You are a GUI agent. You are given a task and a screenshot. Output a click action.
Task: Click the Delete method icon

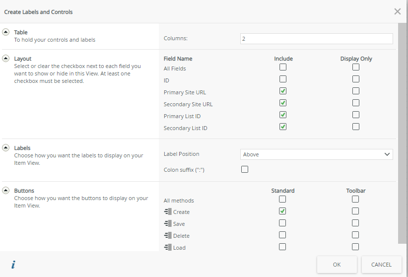tap(167, 236)
